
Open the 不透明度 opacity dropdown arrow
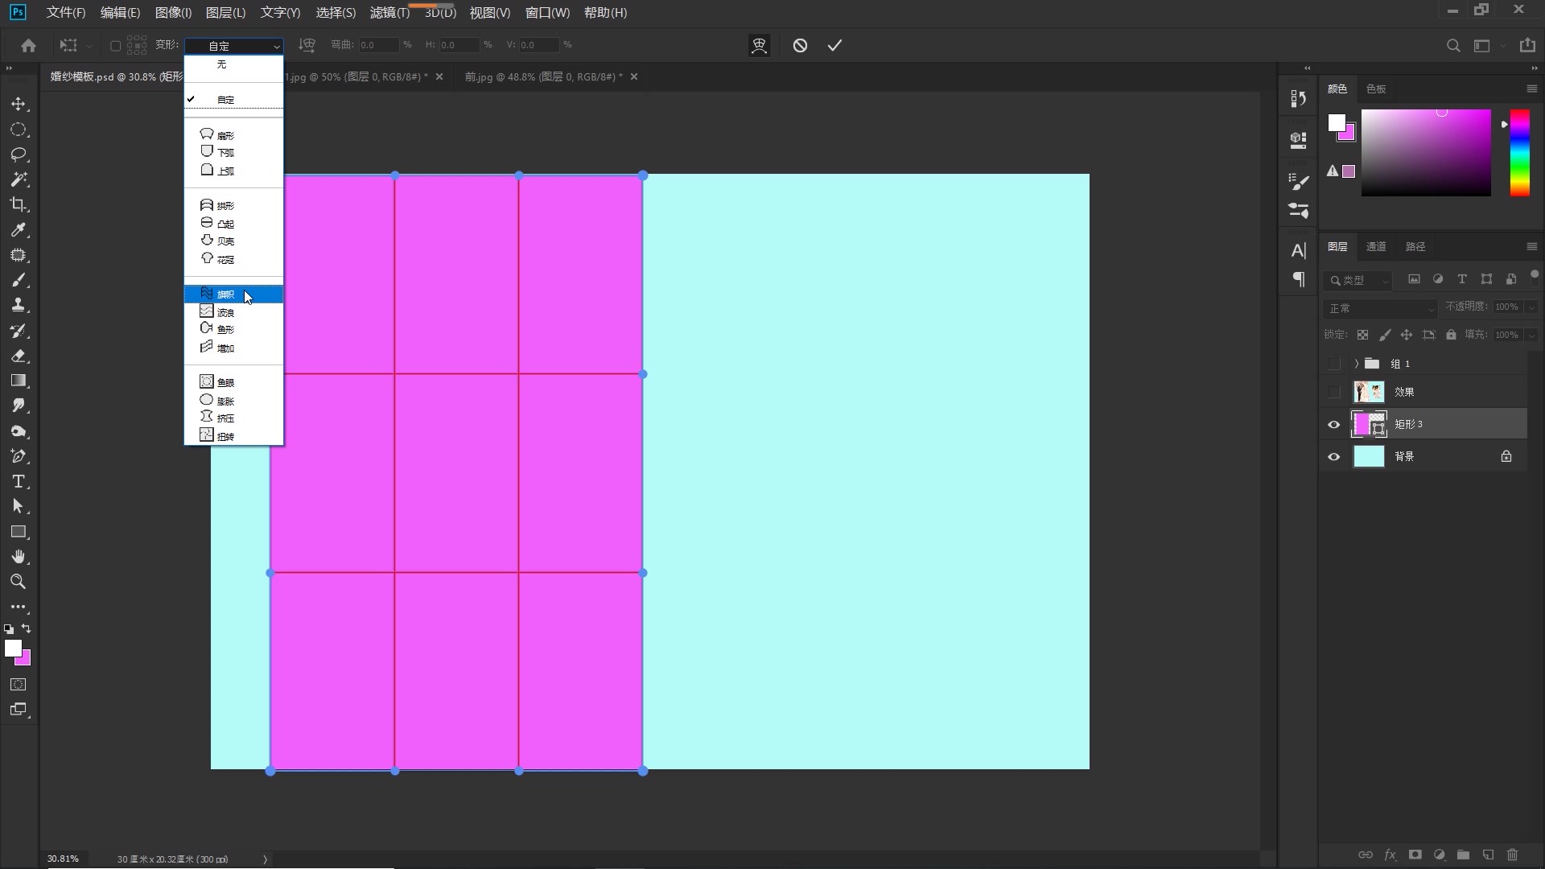click(1531, 307)
